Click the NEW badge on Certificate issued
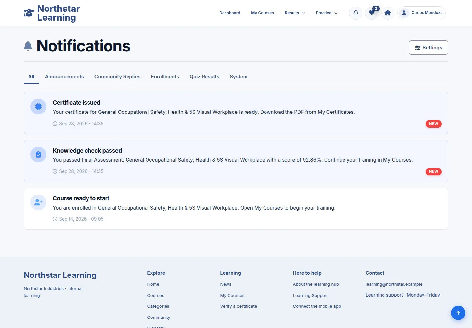This screenshot has width=472, height=328. click(x=433, y=124)
